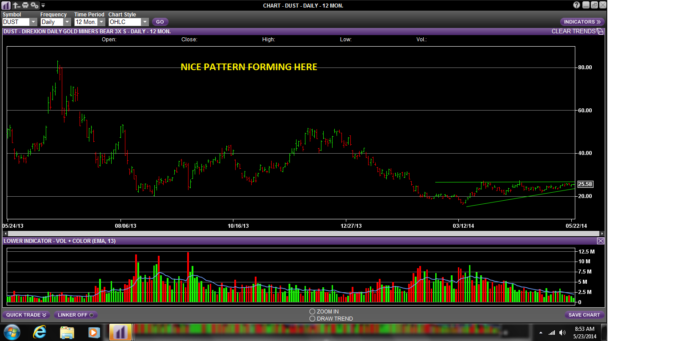674x341 pixels.
Task: Click the 25.58 current price label
Action: coord(585,184)
